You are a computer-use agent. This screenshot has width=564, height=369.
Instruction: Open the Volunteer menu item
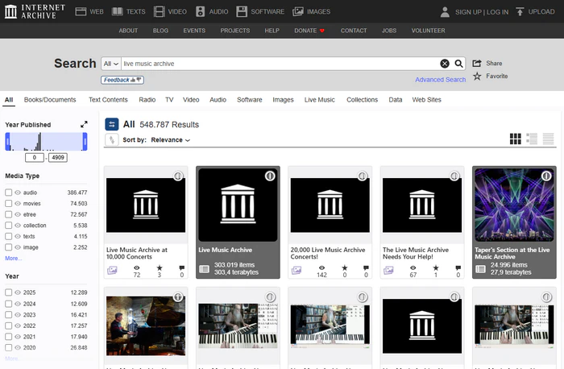pos(428,31)
